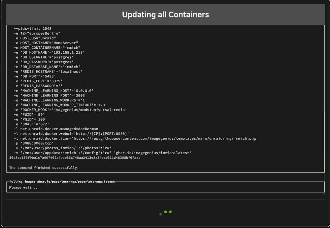Viewport: 330px width, 228px height.
Task: Click the animated green loading dots
Action: tap(165, 213)
